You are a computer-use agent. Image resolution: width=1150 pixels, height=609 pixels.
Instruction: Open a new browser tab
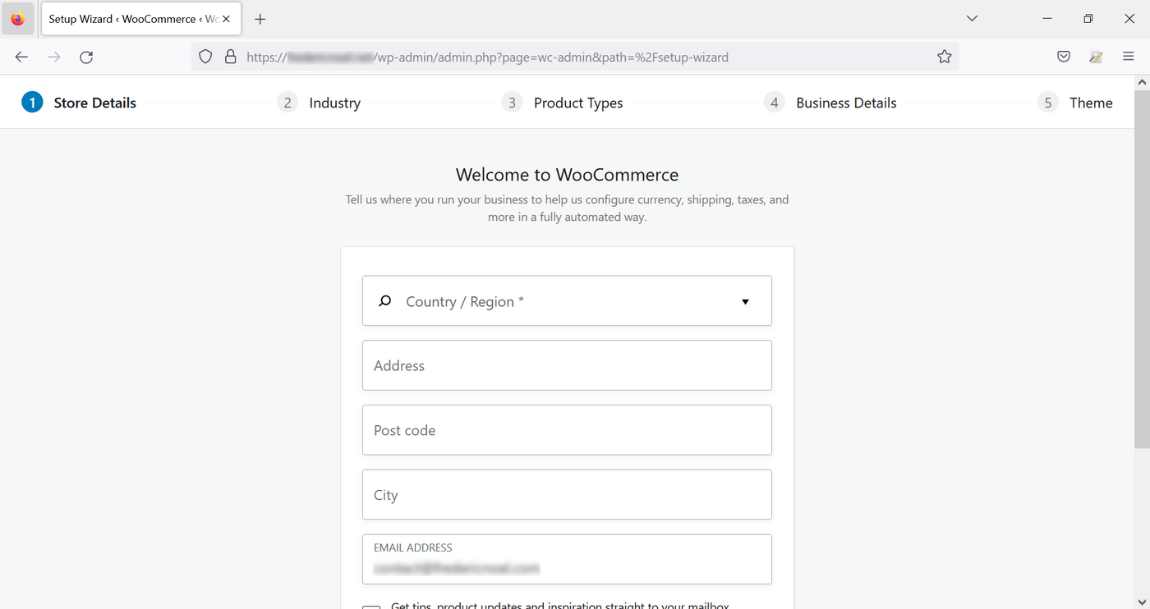click(260, 18)
